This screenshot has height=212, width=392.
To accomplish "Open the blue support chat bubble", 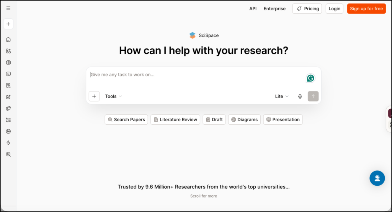I will pos(377,178).
